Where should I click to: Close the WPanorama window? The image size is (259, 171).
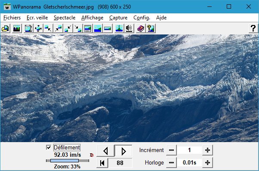coord(249,6)
